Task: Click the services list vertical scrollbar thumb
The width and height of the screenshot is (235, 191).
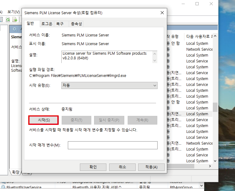Action: pos(215,107)
